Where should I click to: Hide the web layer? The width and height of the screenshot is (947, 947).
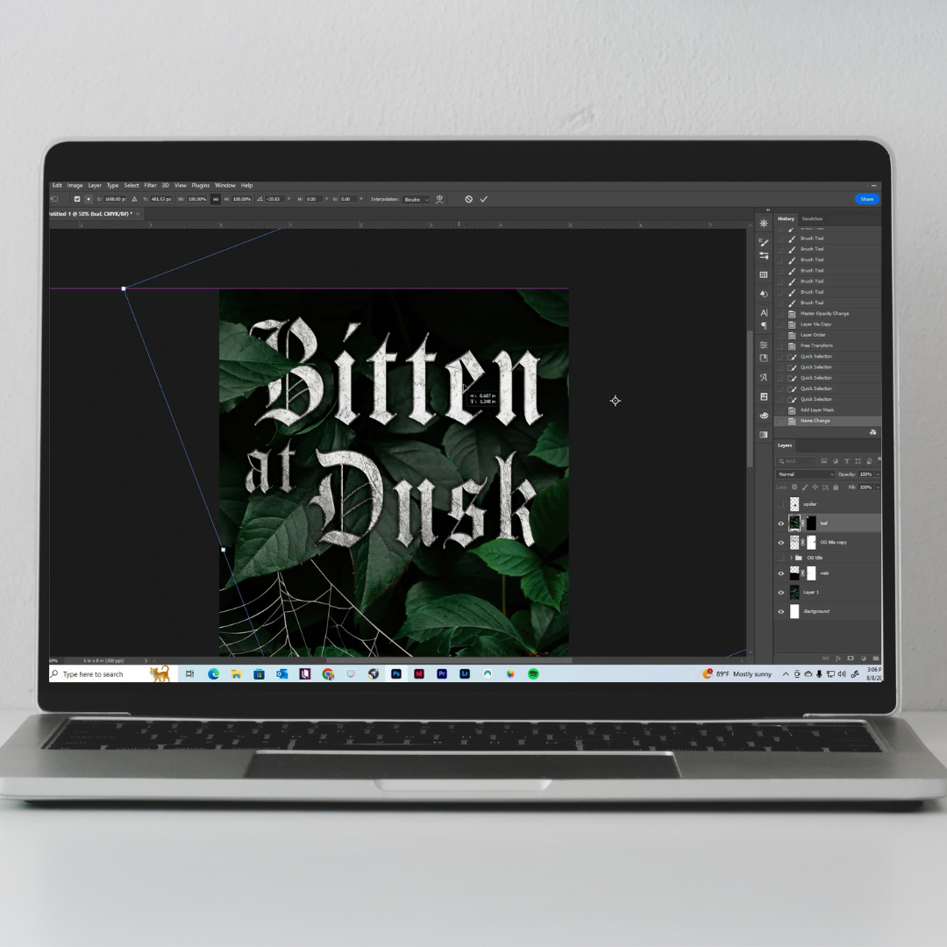tap(781, 573)
